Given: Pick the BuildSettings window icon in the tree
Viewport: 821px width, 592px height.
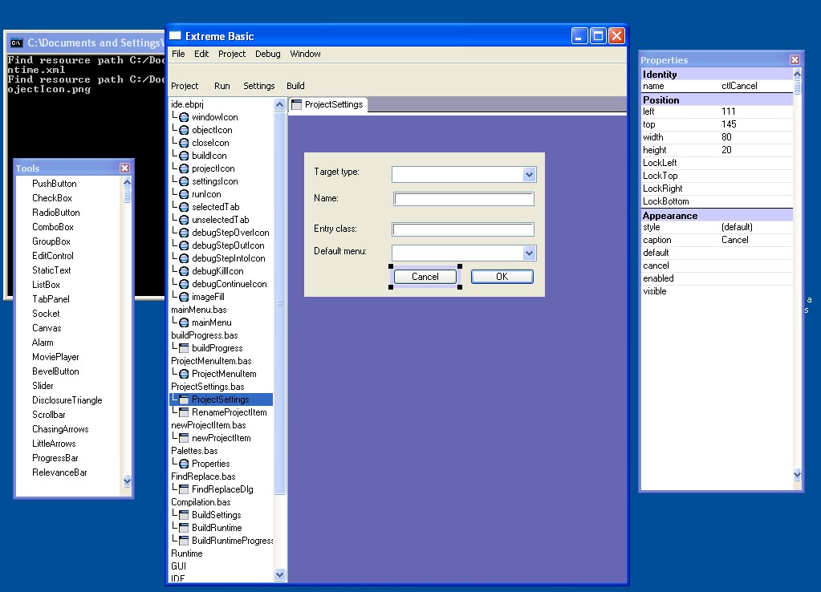Looking at the screenshot, I should pyautogui.click(x=184, y=515).
